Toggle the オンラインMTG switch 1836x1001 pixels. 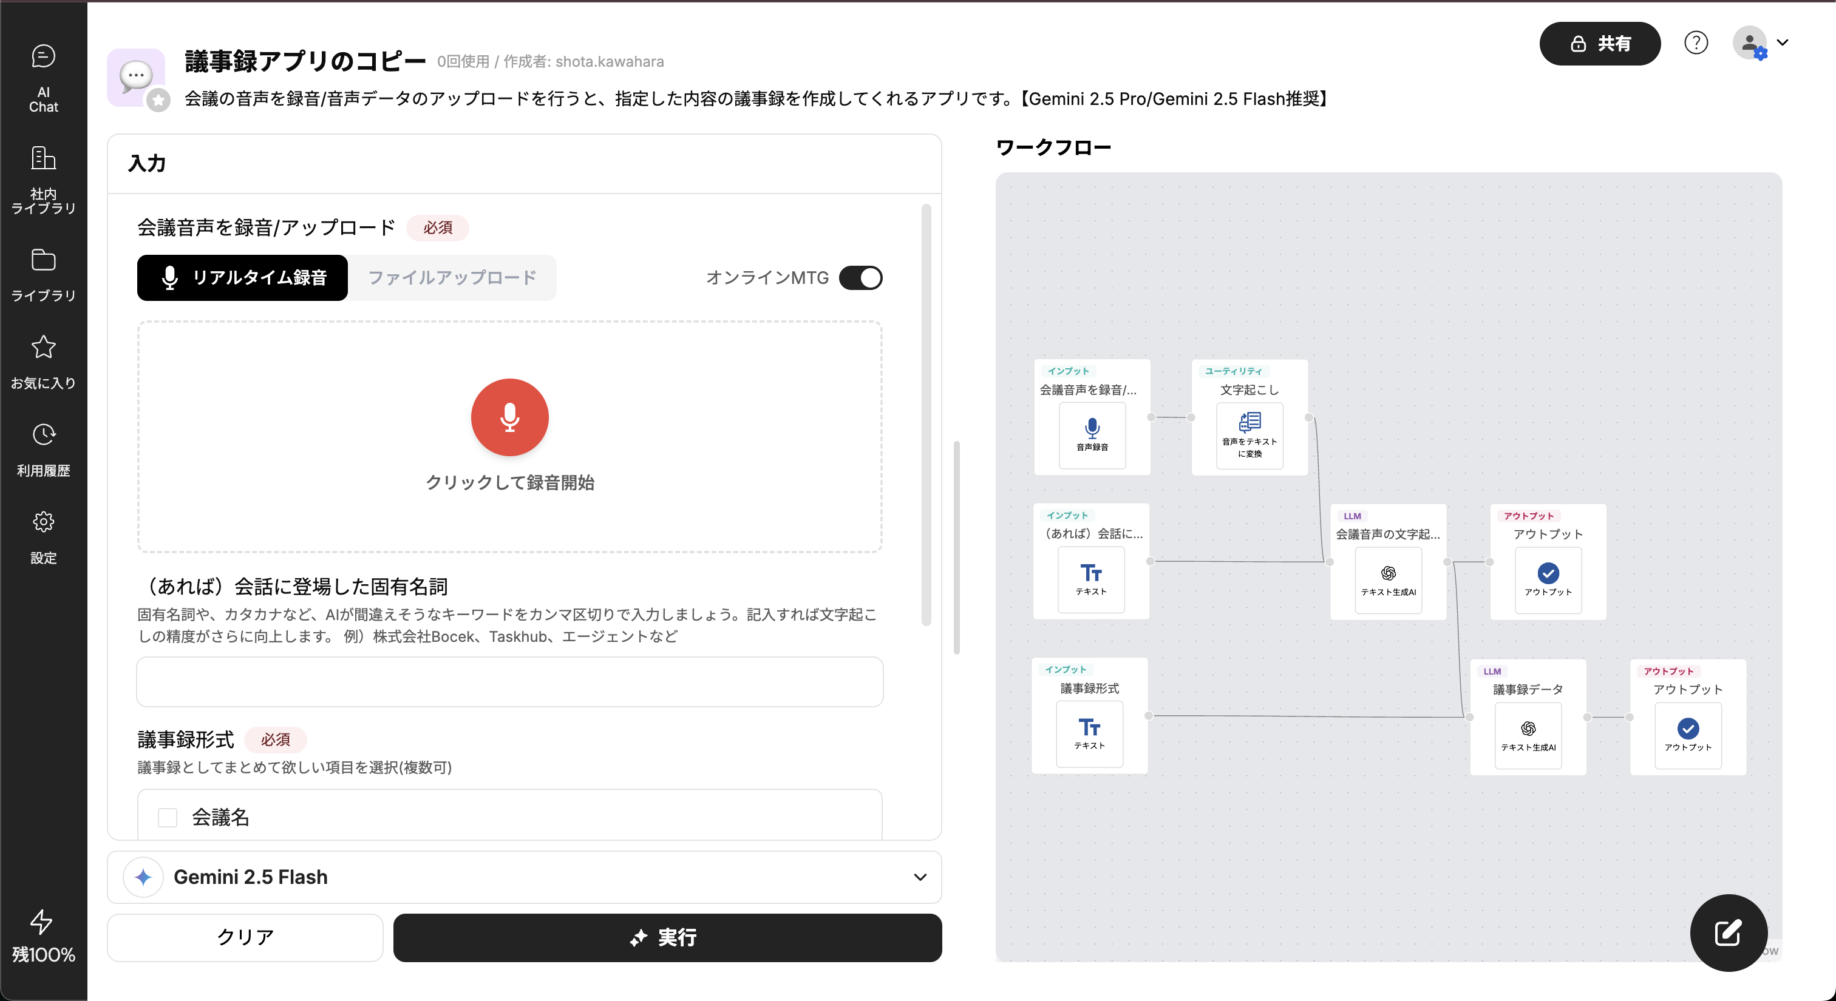860,278
